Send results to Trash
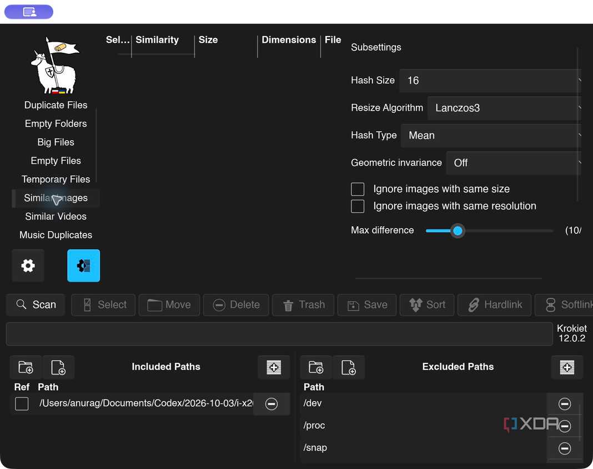This screenshot has width=593, height=469. point(303,305)
